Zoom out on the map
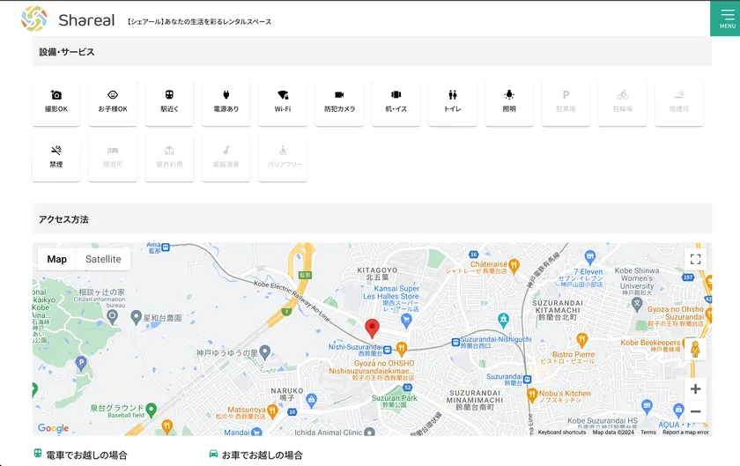This screenshot has width=740, height=466. (695, 411)
